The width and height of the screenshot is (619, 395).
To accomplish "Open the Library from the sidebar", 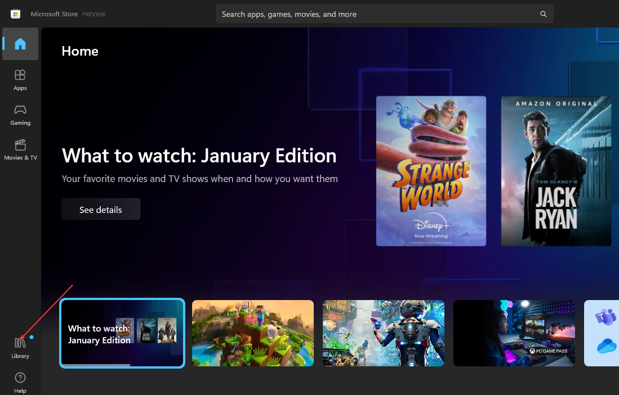I will point(20,348).
